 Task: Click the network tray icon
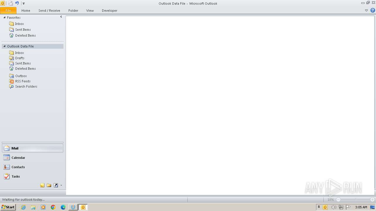point(341,207)
